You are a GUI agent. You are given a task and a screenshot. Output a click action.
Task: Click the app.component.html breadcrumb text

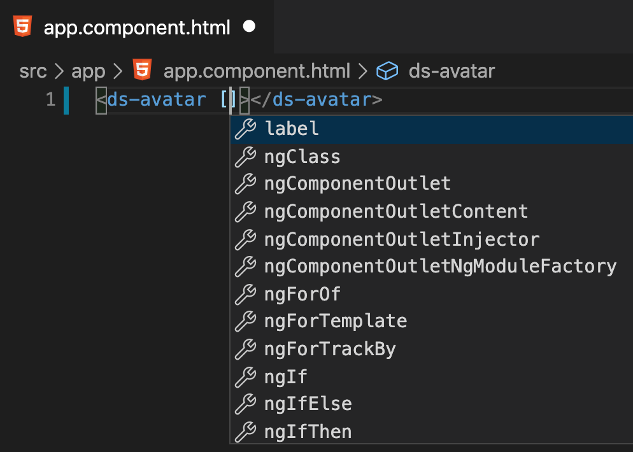257,71
